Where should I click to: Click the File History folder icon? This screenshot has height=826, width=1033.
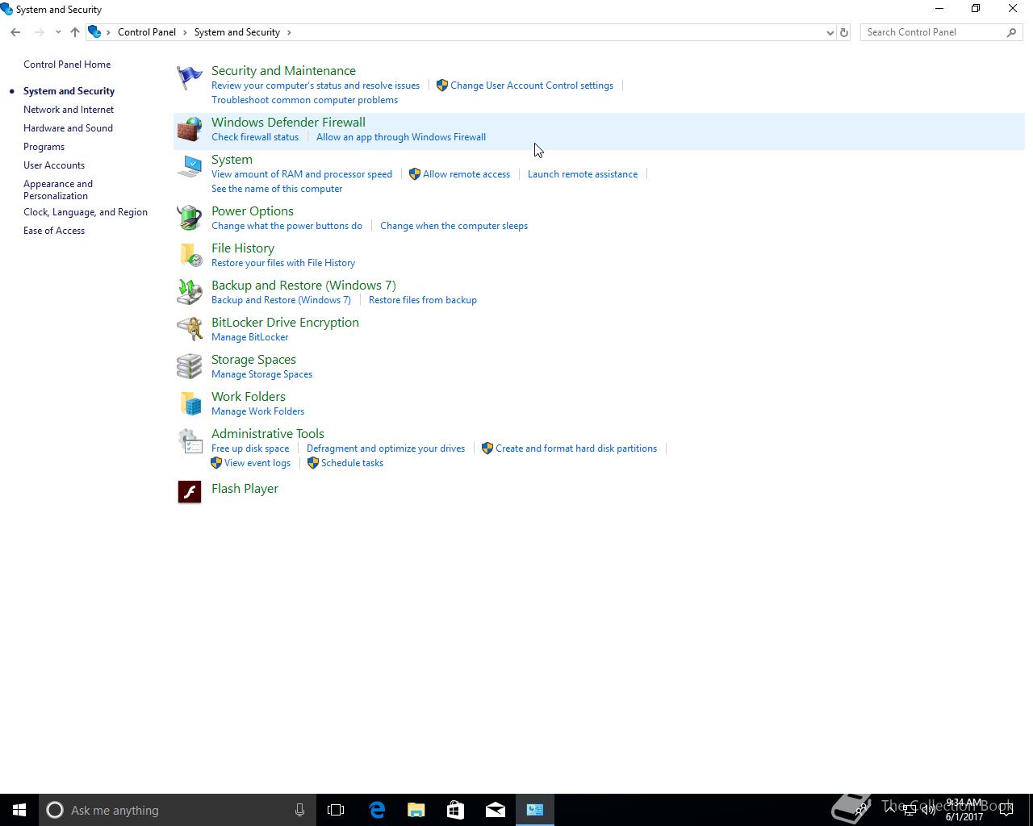point(190,256)
